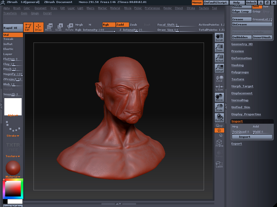Click the red material preview sphere
Image resolution: width=277 pixels, height=207 pixels.
[13, 168]
